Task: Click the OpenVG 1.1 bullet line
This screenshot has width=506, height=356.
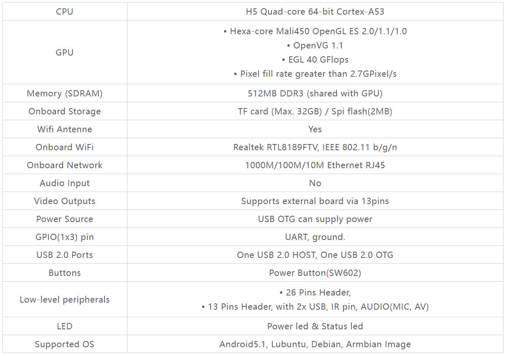Action: [315, 45]
